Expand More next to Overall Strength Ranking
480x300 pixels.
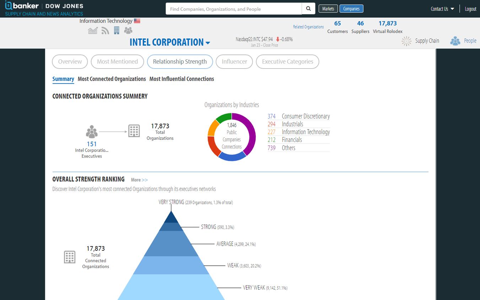(x=139, y=180)
